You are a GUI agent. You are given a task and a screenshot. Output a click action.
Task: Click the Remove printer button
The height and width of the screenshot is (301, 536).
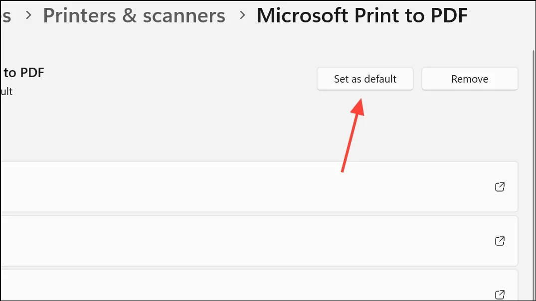click(x=470, y=79)
